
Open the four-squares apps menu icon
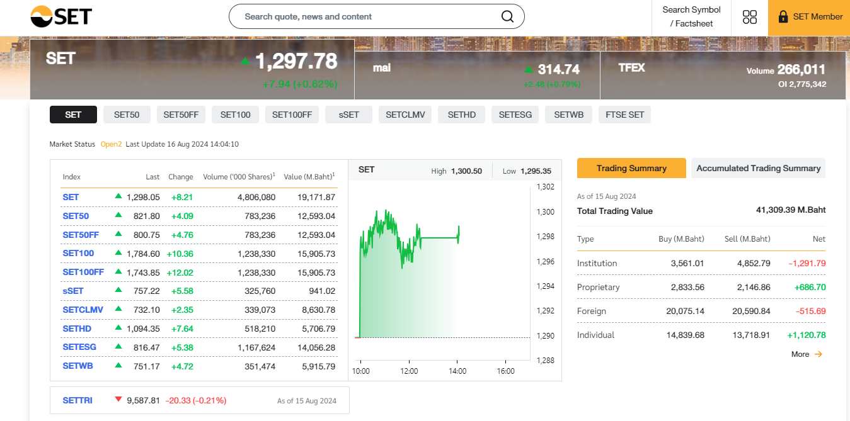point(749,17)
